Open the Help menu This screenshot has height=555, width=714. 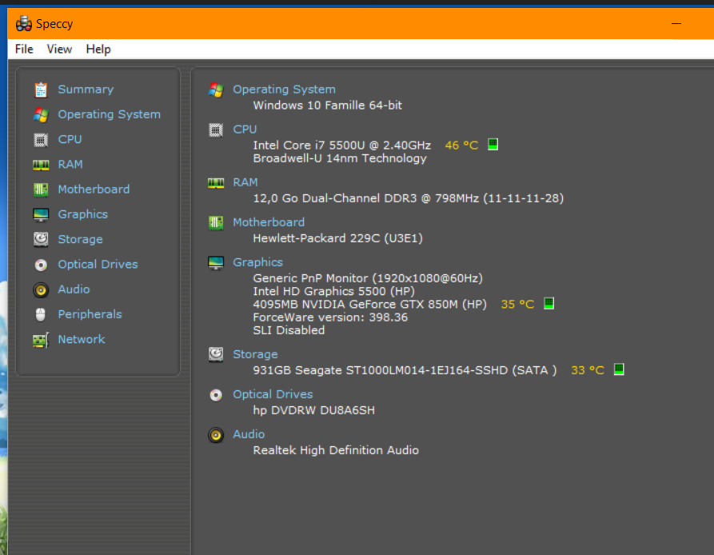[98, 49]
